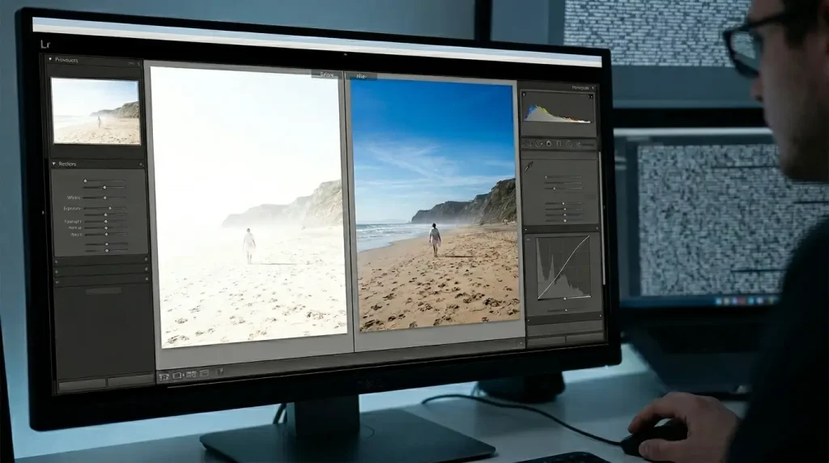
Task: Expand third collapsed panel below Rectiors sliders
Action: click(x=57, y=282)
